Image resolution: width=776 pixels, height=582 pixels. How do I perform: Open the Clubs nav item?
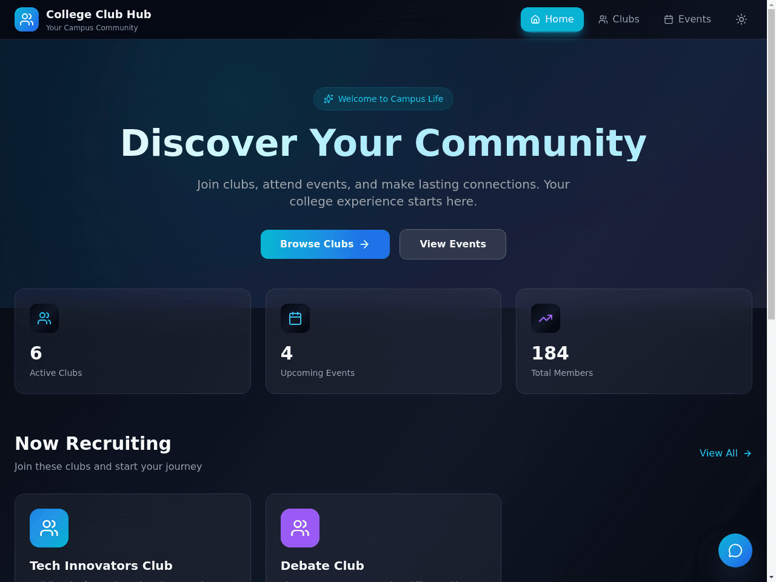click(619, 19)
